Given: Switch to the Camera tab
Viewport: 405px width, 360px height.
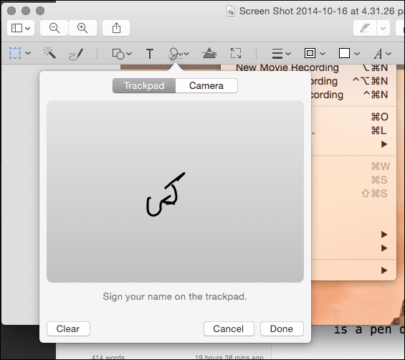Looking at the screenshot, I should [x=206, y=86].
